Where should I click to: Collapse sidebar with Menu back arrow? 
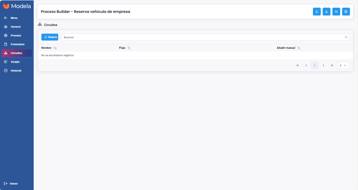click(x=6, y=18)
